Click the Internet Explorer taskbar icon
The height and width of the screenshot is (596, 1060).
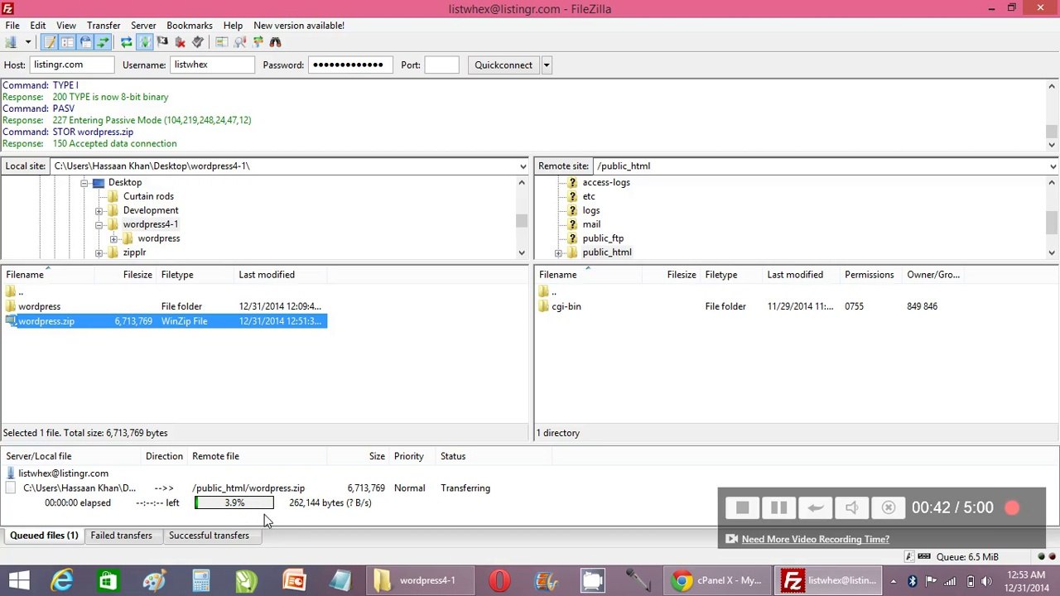tap(62, 580)
